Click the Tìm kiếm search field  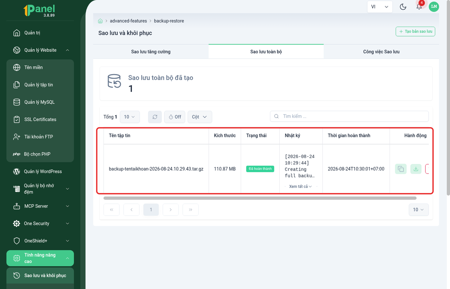pyautogui.click(x=349, y=116)
